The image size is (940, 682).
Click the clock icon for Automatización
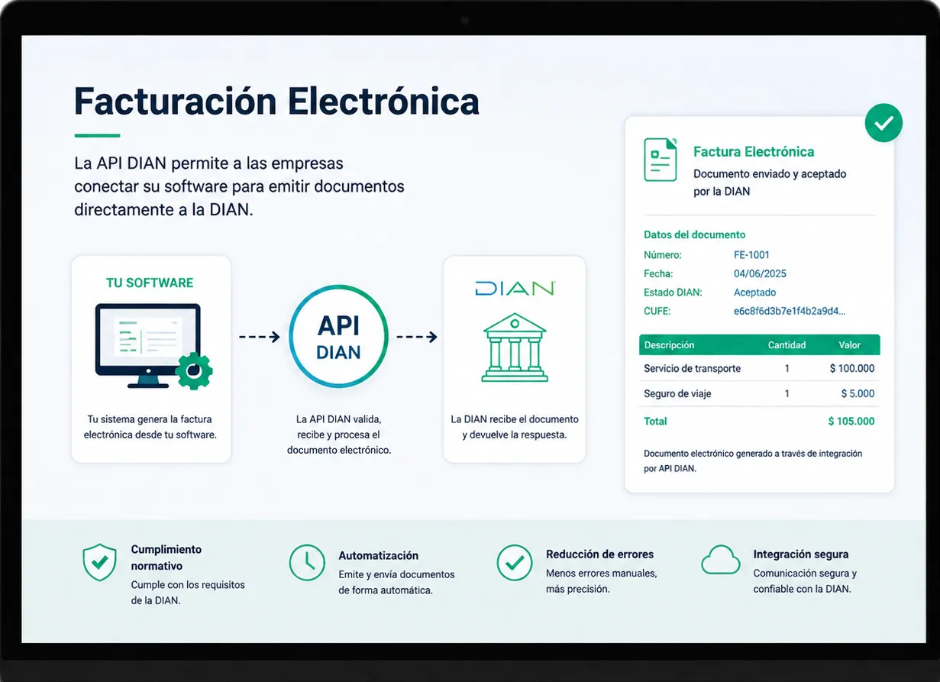[307, 563]
